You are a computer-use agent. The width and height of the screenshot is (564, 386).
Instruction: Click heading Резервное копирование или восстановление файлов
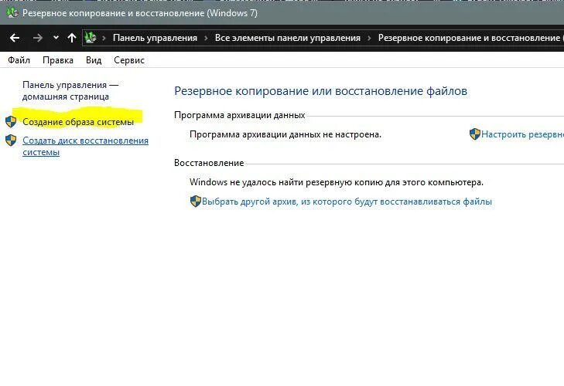coord(320,91)
